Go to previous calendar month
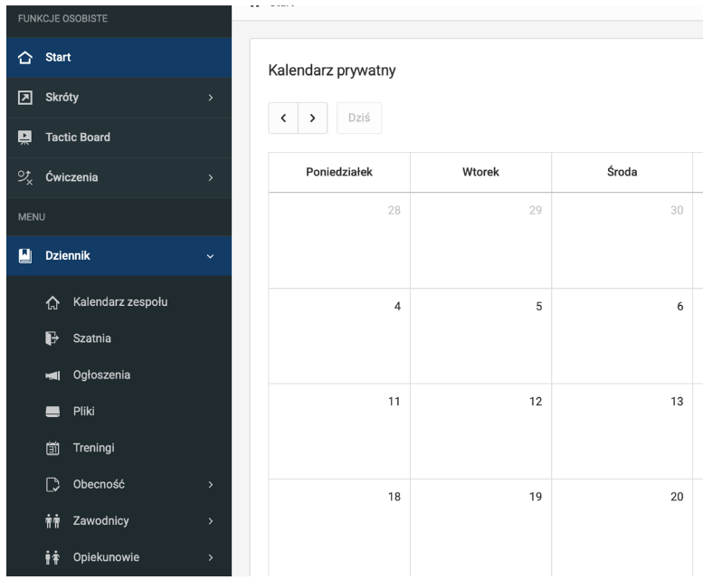 coord(283,118)
